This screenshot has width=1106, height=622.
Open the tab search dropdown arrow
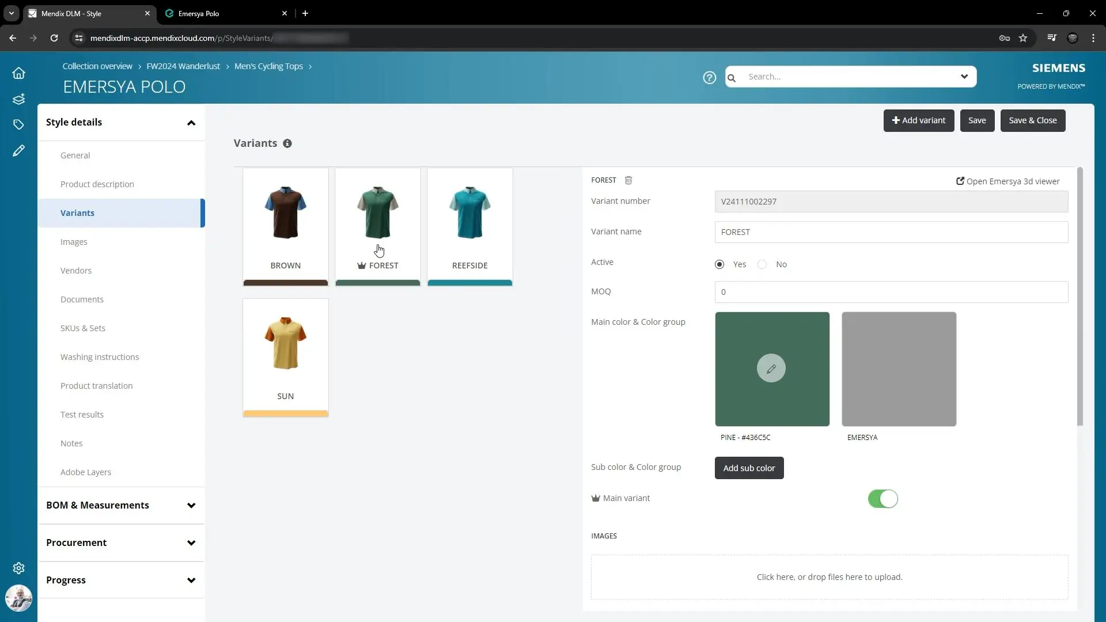(x=12, y=13)
